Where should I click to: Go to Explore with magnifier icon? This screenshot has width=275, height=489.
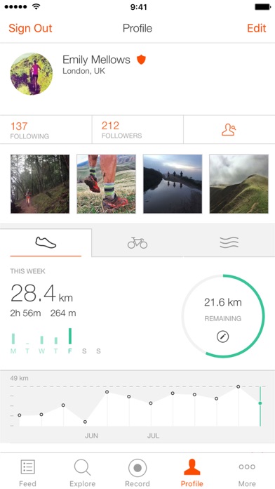point(83,472)
